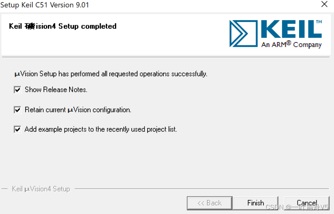Viewport: 334px width, 214px height.
Task: Toggle the Retain current µVision configuration checkbox
Action: point(18,110)
